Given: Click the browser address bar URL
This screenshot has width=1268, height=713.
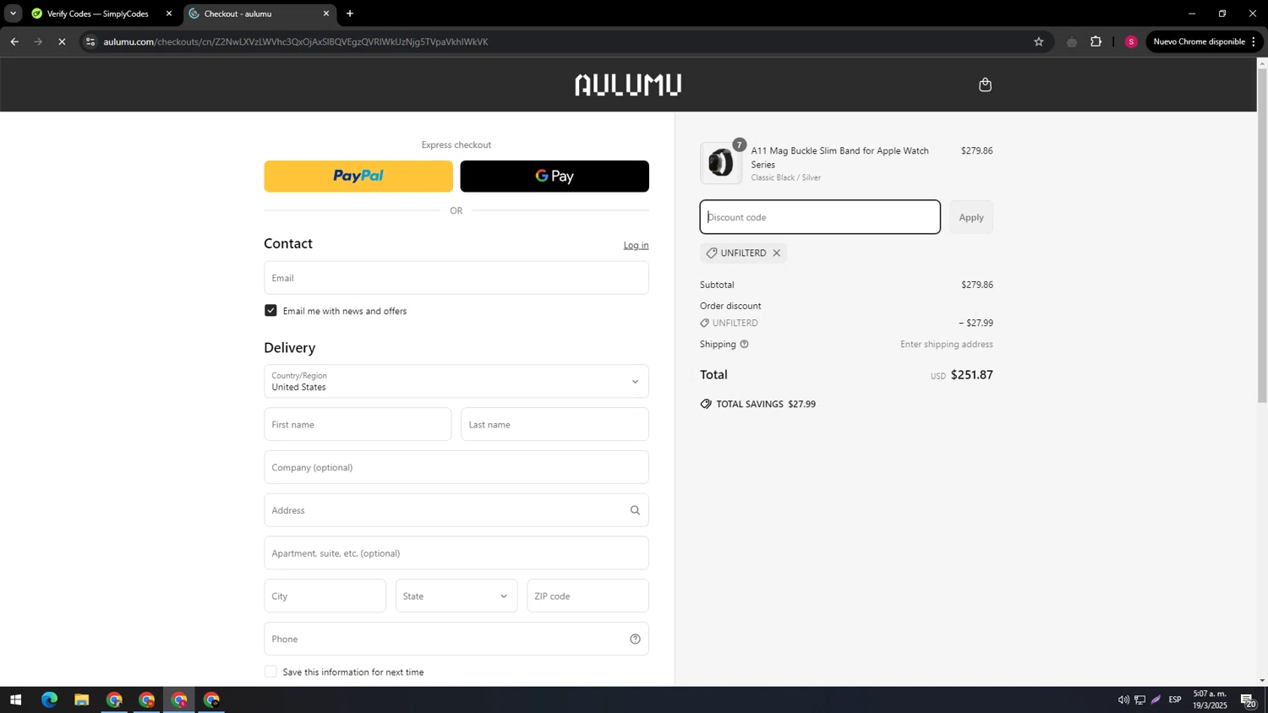Looking at the screenshot, I should (296, 41).
